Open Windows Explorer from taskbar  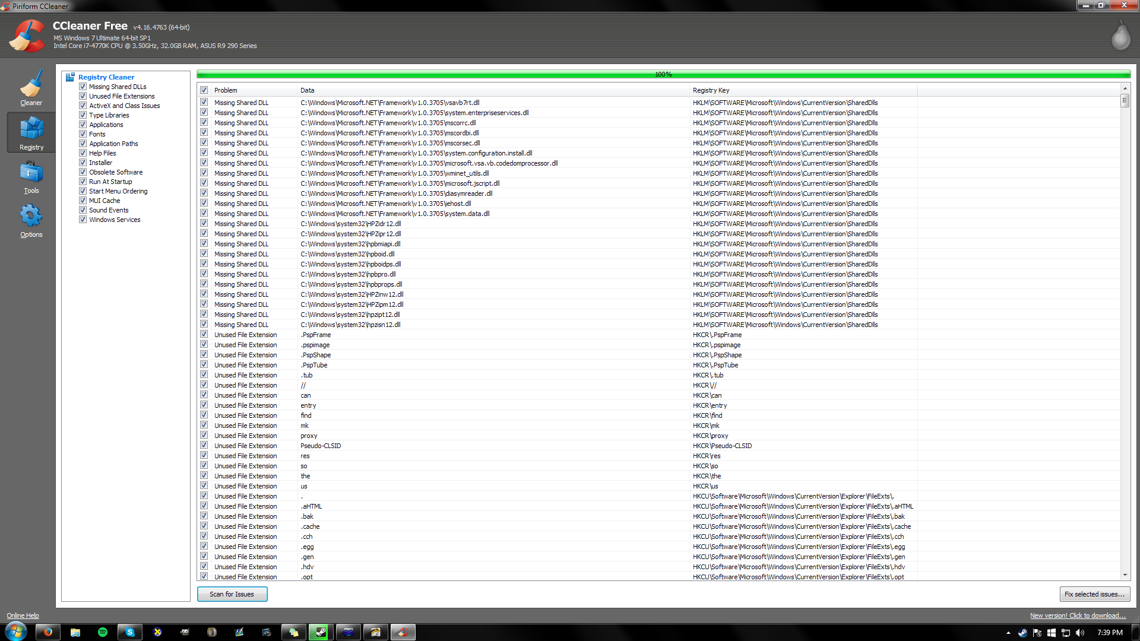[x=75, y=632]
